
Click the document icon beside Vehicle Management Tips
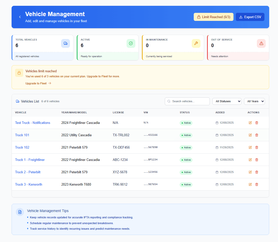tap(20, 212)
